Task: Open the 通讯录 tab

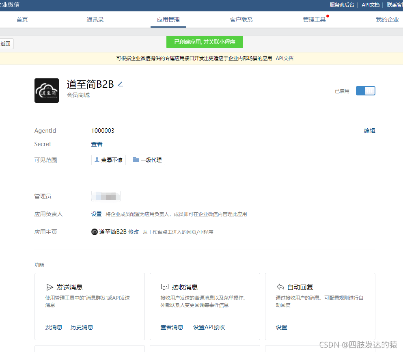Action: pos(95,19)
